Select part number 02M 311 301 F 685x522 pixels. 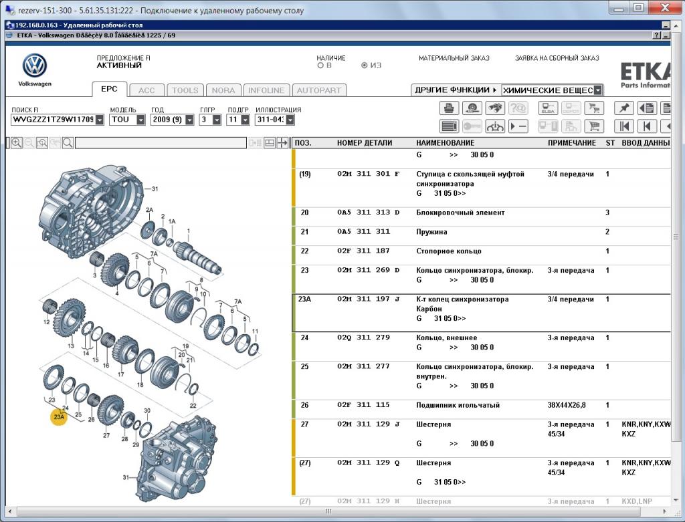[x=369, y=174]
